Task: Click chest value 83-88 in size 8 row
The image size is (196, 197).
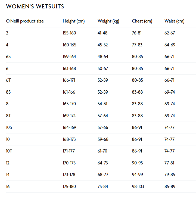Action: click(137, 104)
